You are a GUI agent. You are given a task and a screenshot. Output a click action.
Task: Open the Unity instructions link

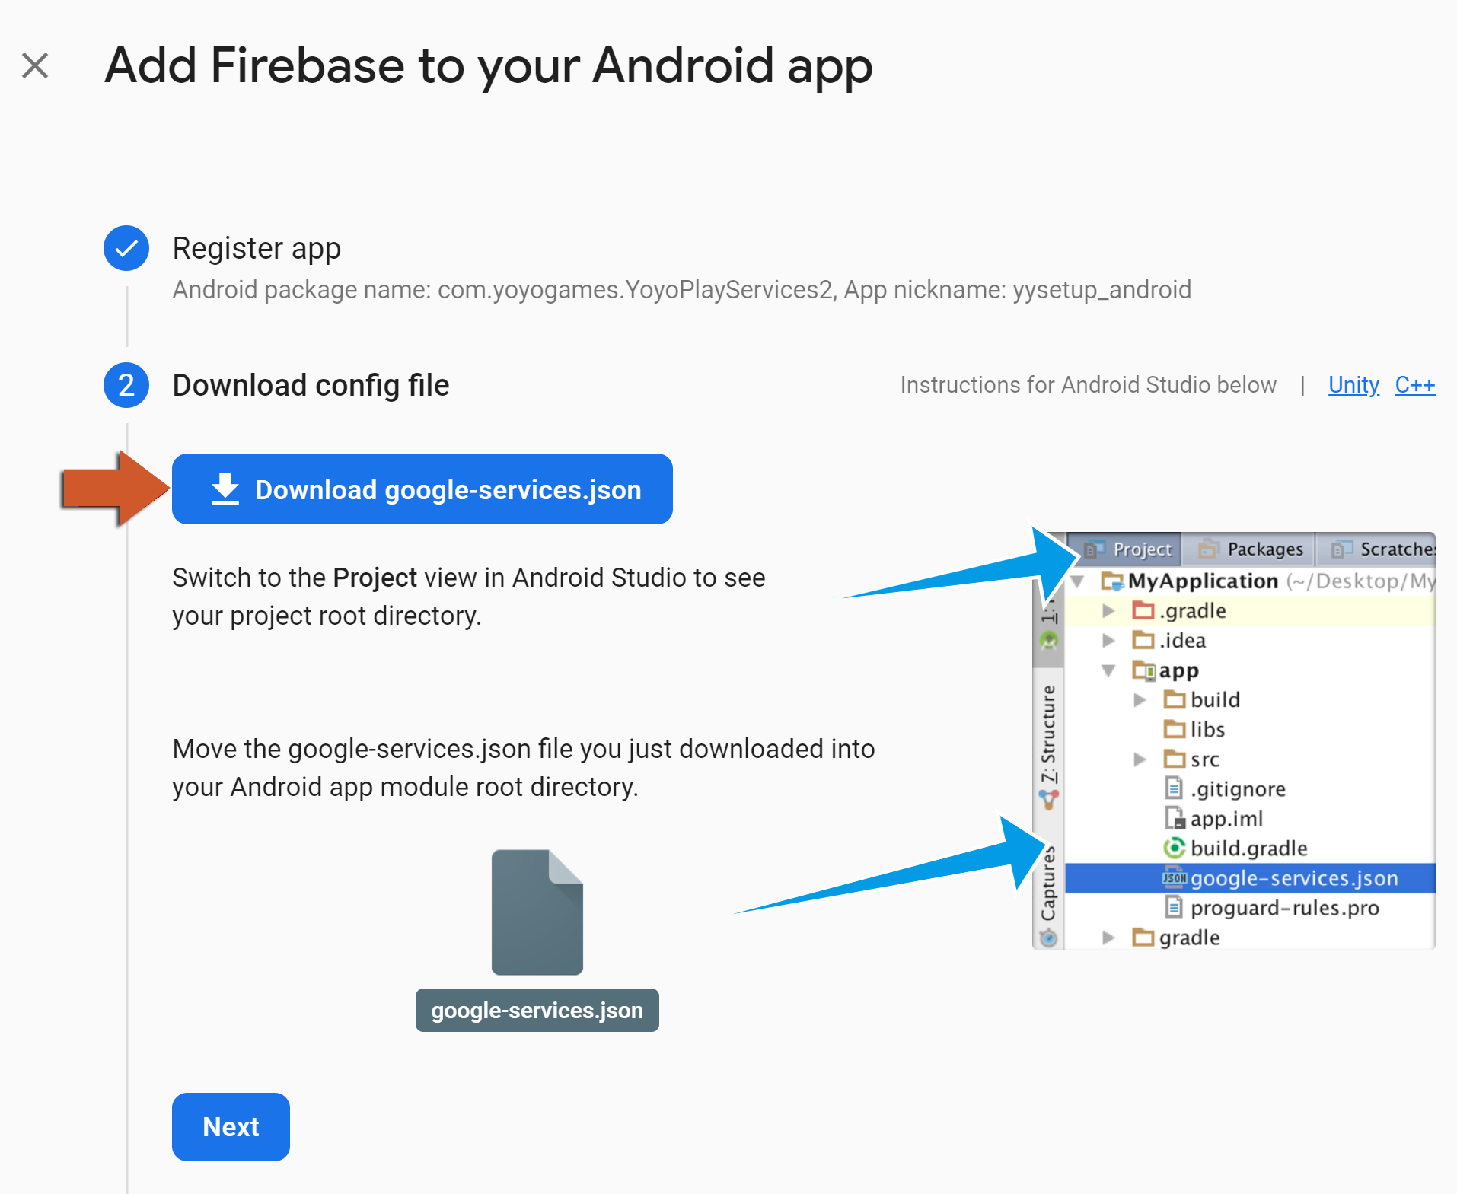[x=1353, y=385]
